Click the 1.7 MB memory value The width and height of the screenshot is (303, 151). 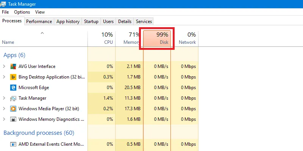point(134,77)
